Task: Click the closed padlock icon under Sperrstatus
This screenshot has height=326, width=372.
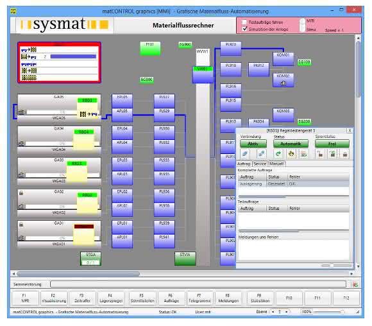Action: tap(345, 154)
